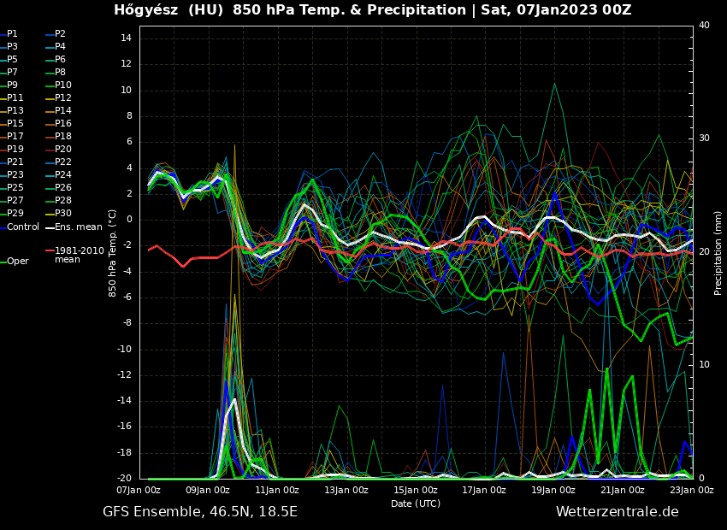Click the 23Jan 00z date tick label

(691, 491)
